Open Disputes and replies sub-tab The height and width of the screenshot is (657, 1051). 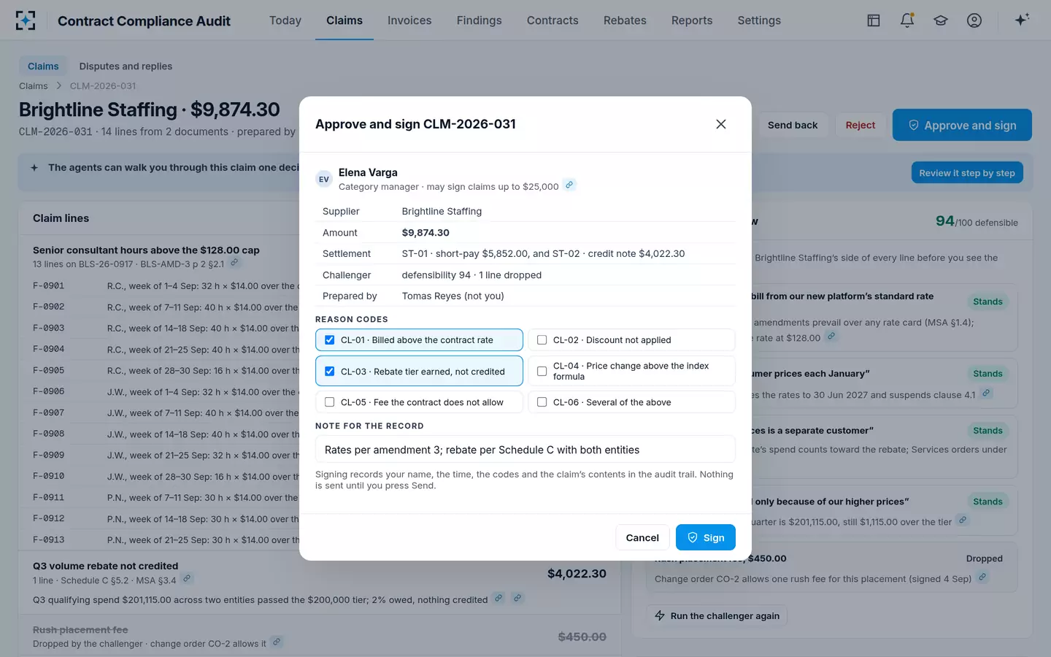tap(126, 66)
